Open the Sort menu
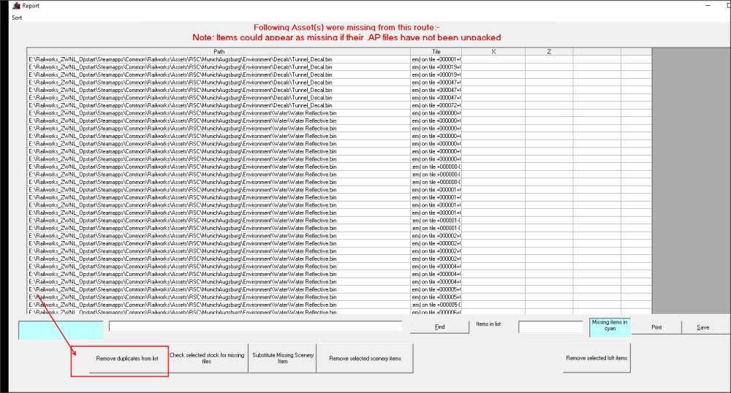Image resolution: width=731 pixels, height=393 pixels. (17, 17)
